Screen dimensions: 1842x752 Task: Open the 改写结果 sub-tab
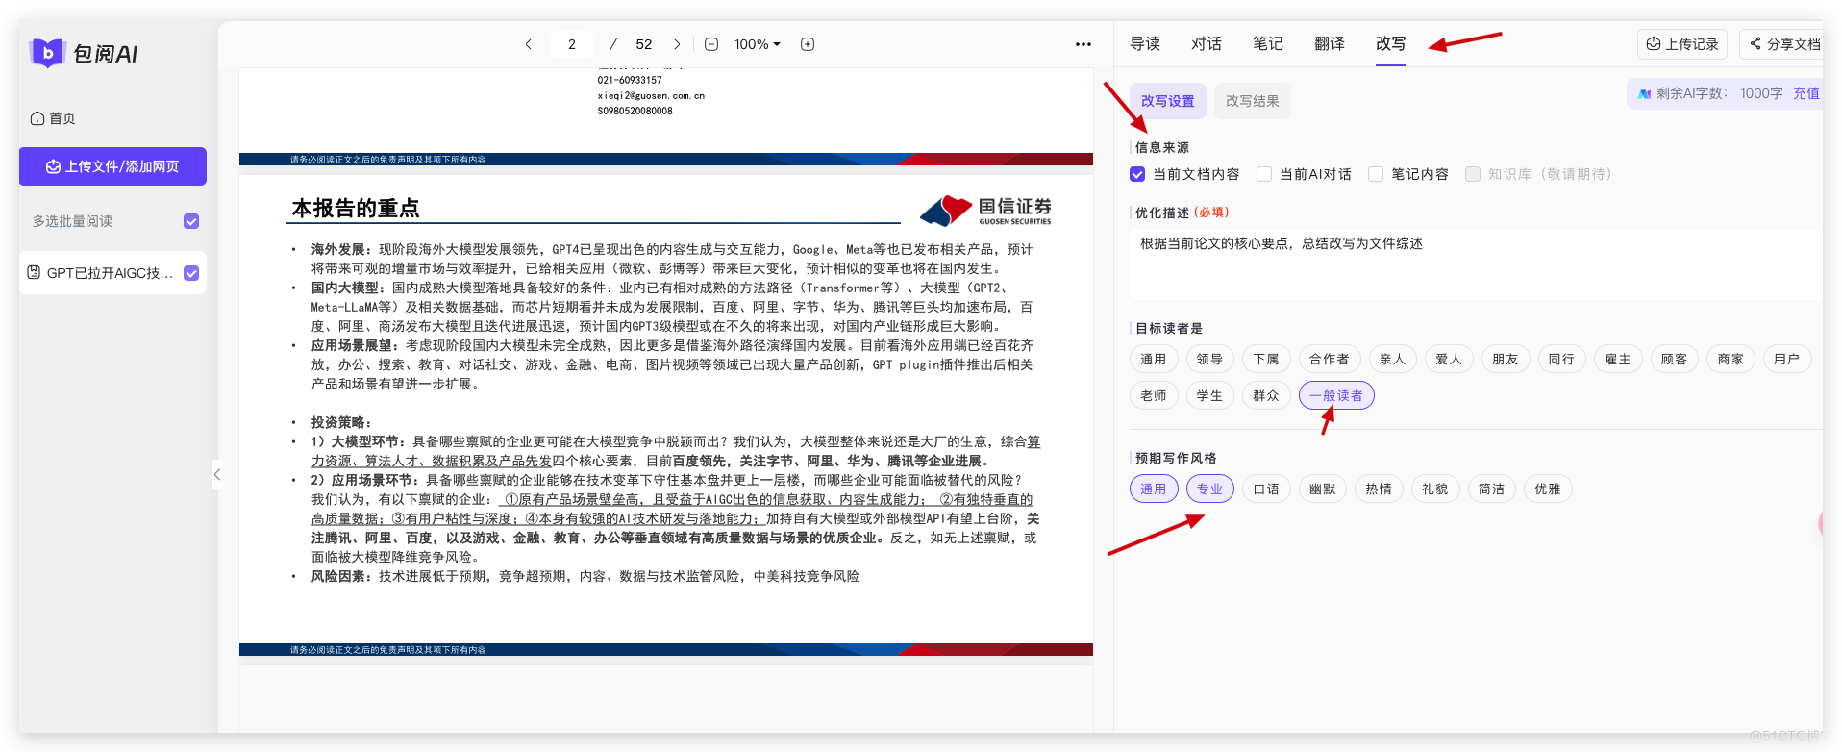pyautogui.click(x=1253, y=101)
